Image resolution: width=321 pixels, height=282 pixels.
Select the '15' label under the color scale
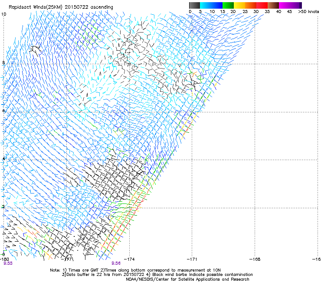point(223,11)
